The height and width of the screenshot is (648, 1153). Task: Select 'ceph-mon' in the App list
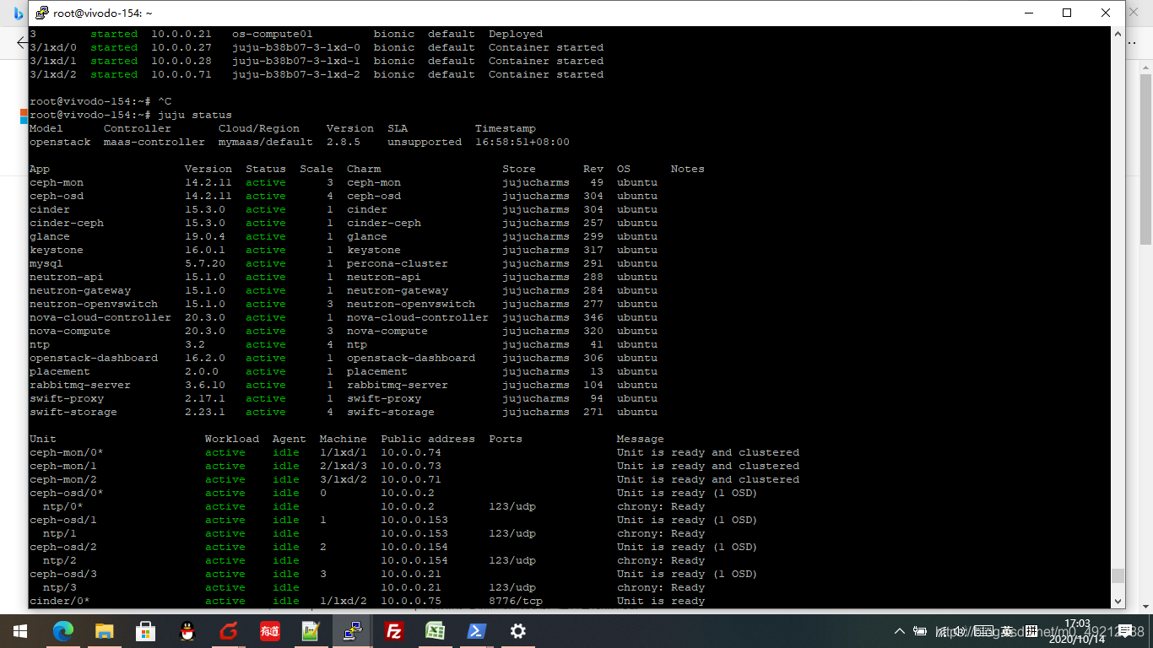click(57, 182)
